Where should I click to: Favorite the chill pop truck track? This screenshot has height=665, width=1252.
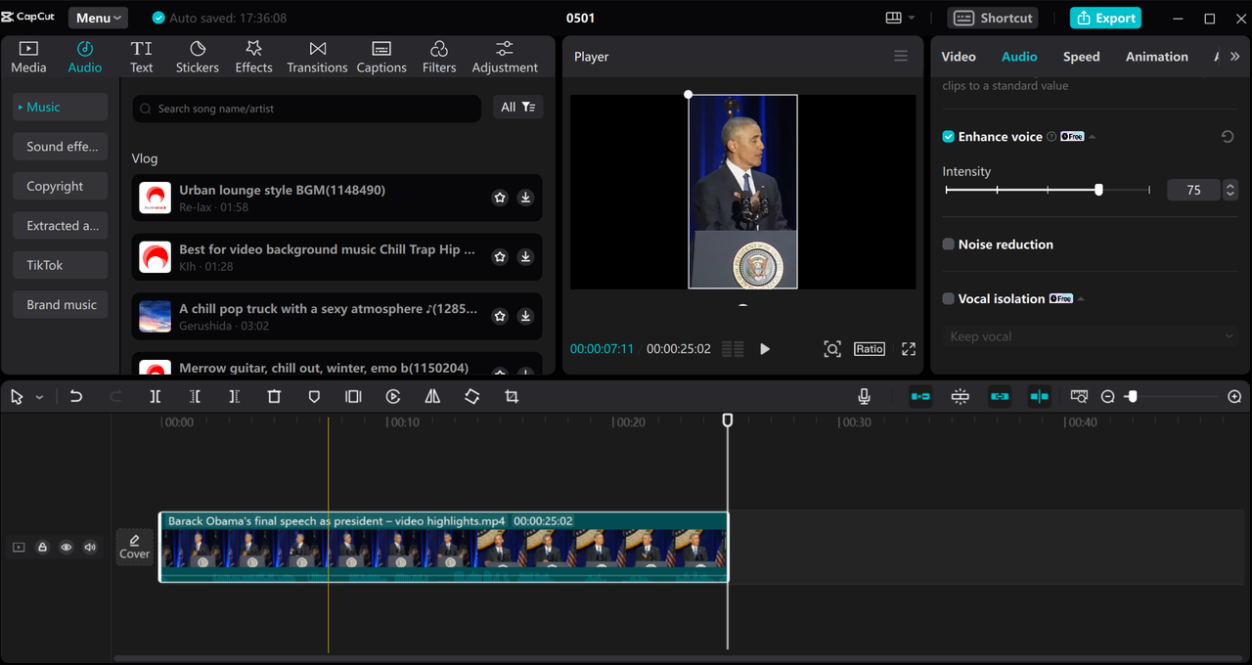[500, 316]
